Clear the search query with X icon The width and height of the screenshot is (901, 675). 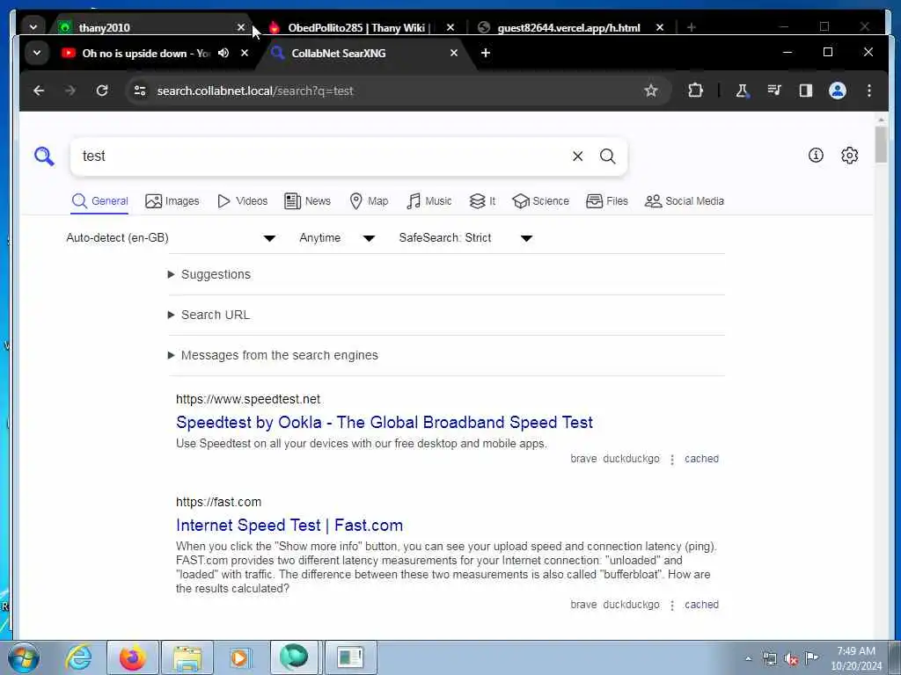click(577, 156)
